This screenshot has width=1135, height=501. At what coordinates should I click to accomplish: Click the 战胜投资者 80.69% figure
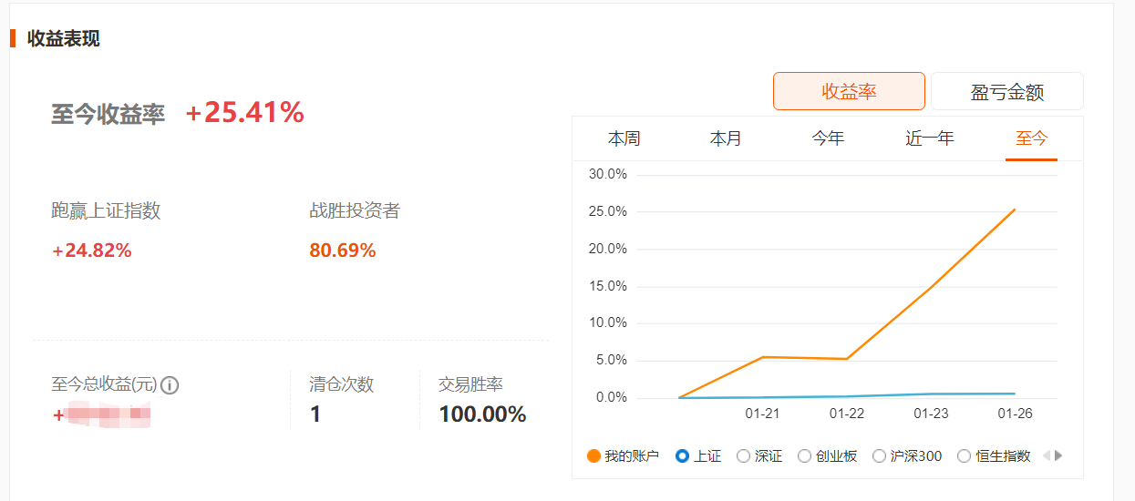tap(343, 250)
